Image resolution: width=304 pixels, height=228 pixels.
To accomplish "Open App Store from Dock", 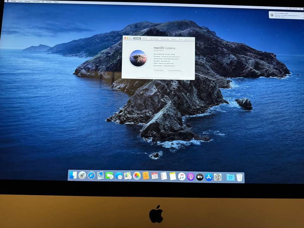I will coord(209,177).
